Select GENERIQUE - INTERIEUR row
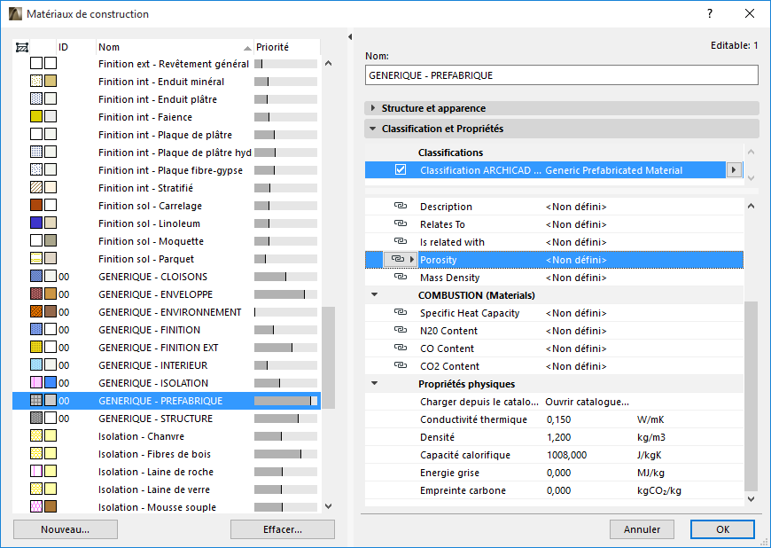 pos(167,365)
